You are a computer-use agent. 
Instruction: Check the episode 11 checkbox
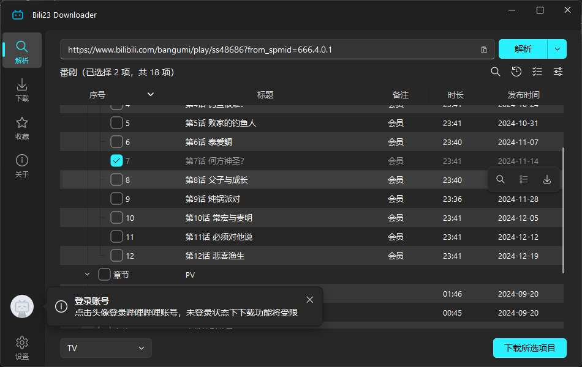[x=116, y=236]
